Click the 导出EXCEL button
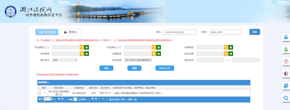Image resolution: width=290 pixels, height=110 pixels. pos(165,68)
